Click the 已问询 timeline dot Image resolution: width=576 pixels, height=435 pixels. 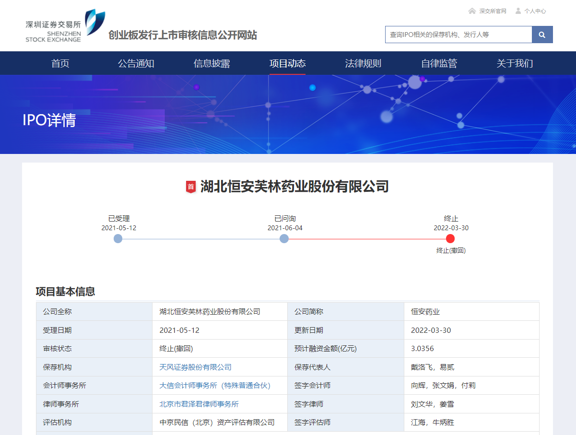coord(284,239)
